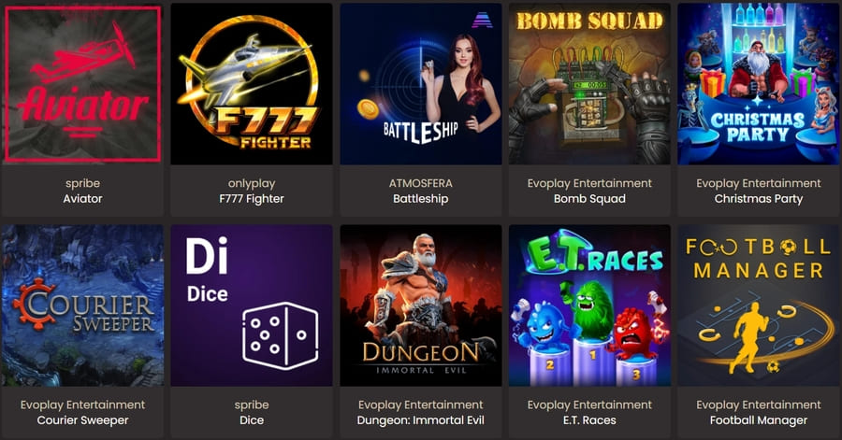842x440 pixels.
Task: Click the Bomb Squad title label
Action: point(589,199)
